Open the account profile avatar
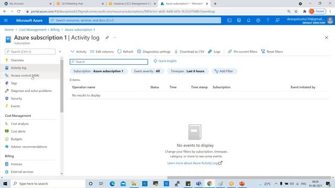This screenshot has height=188, width=335. (x=330, y=20)
